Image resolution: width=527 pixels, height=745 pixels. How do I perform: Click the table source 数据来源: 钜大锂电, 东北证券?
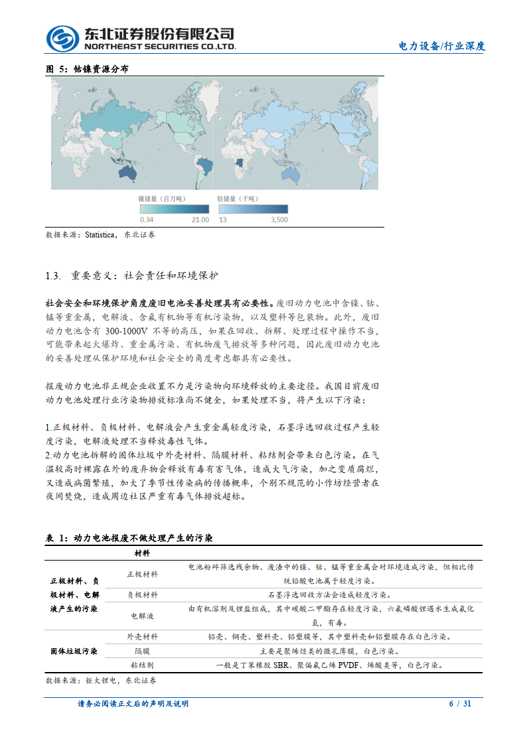tap(101, 681)
